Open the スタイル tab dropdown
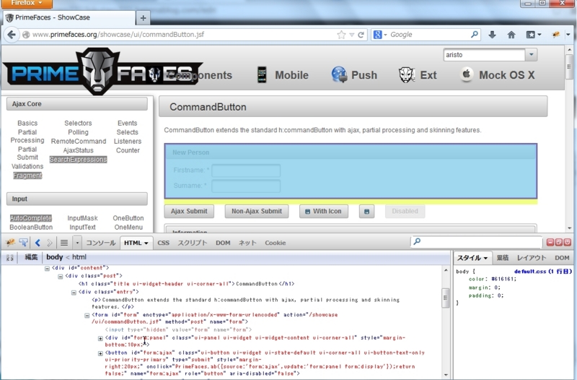Image resolution: width=577 pixels, height=380 pixels. point(485,258)
